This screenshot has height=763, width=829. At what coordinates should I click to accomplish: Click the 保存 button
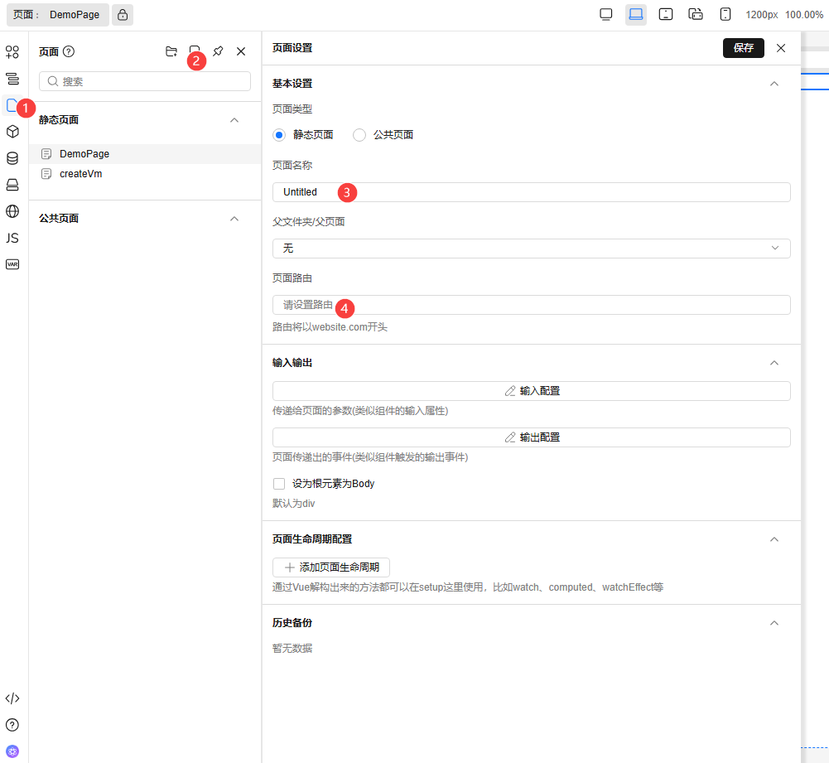743,48
